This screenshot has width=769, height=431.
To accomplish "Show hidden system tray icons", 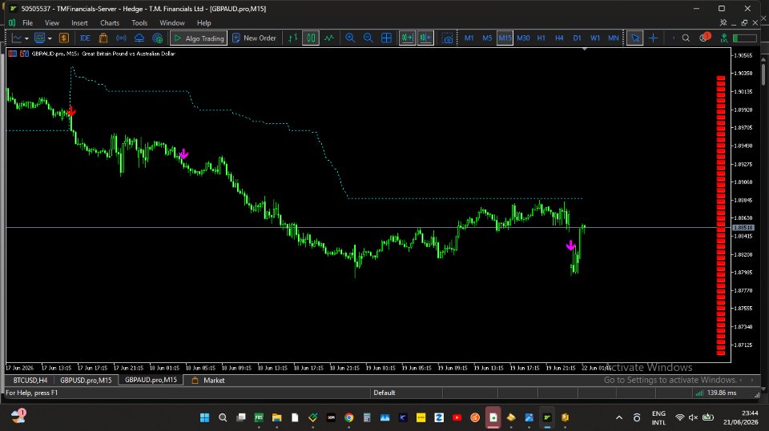I will pyautogui.click(x=619, y=417).
